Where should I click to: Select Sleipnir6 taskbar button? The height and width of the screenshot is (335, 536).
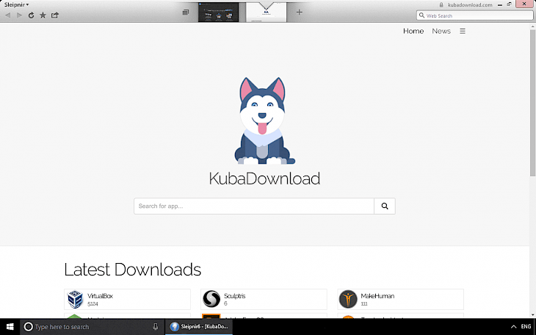[x=199, y=327]
